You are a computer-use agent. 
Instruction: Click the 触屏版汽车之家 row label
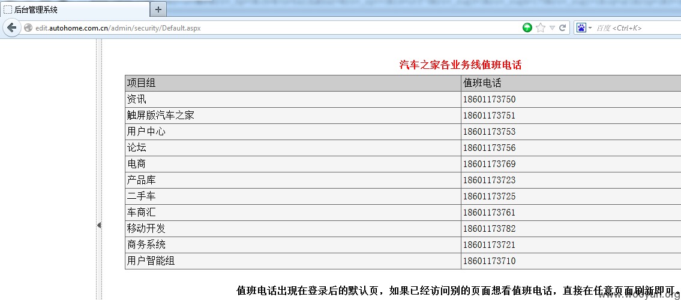coord(160,116)
